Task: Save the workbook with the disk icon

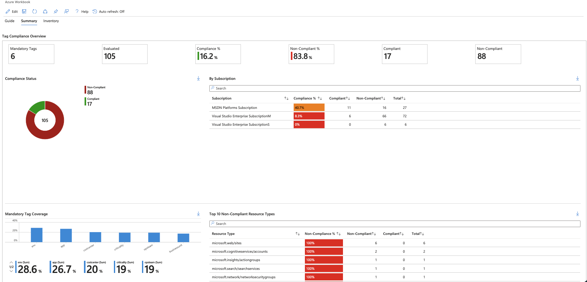Action: tap(24, 12)
